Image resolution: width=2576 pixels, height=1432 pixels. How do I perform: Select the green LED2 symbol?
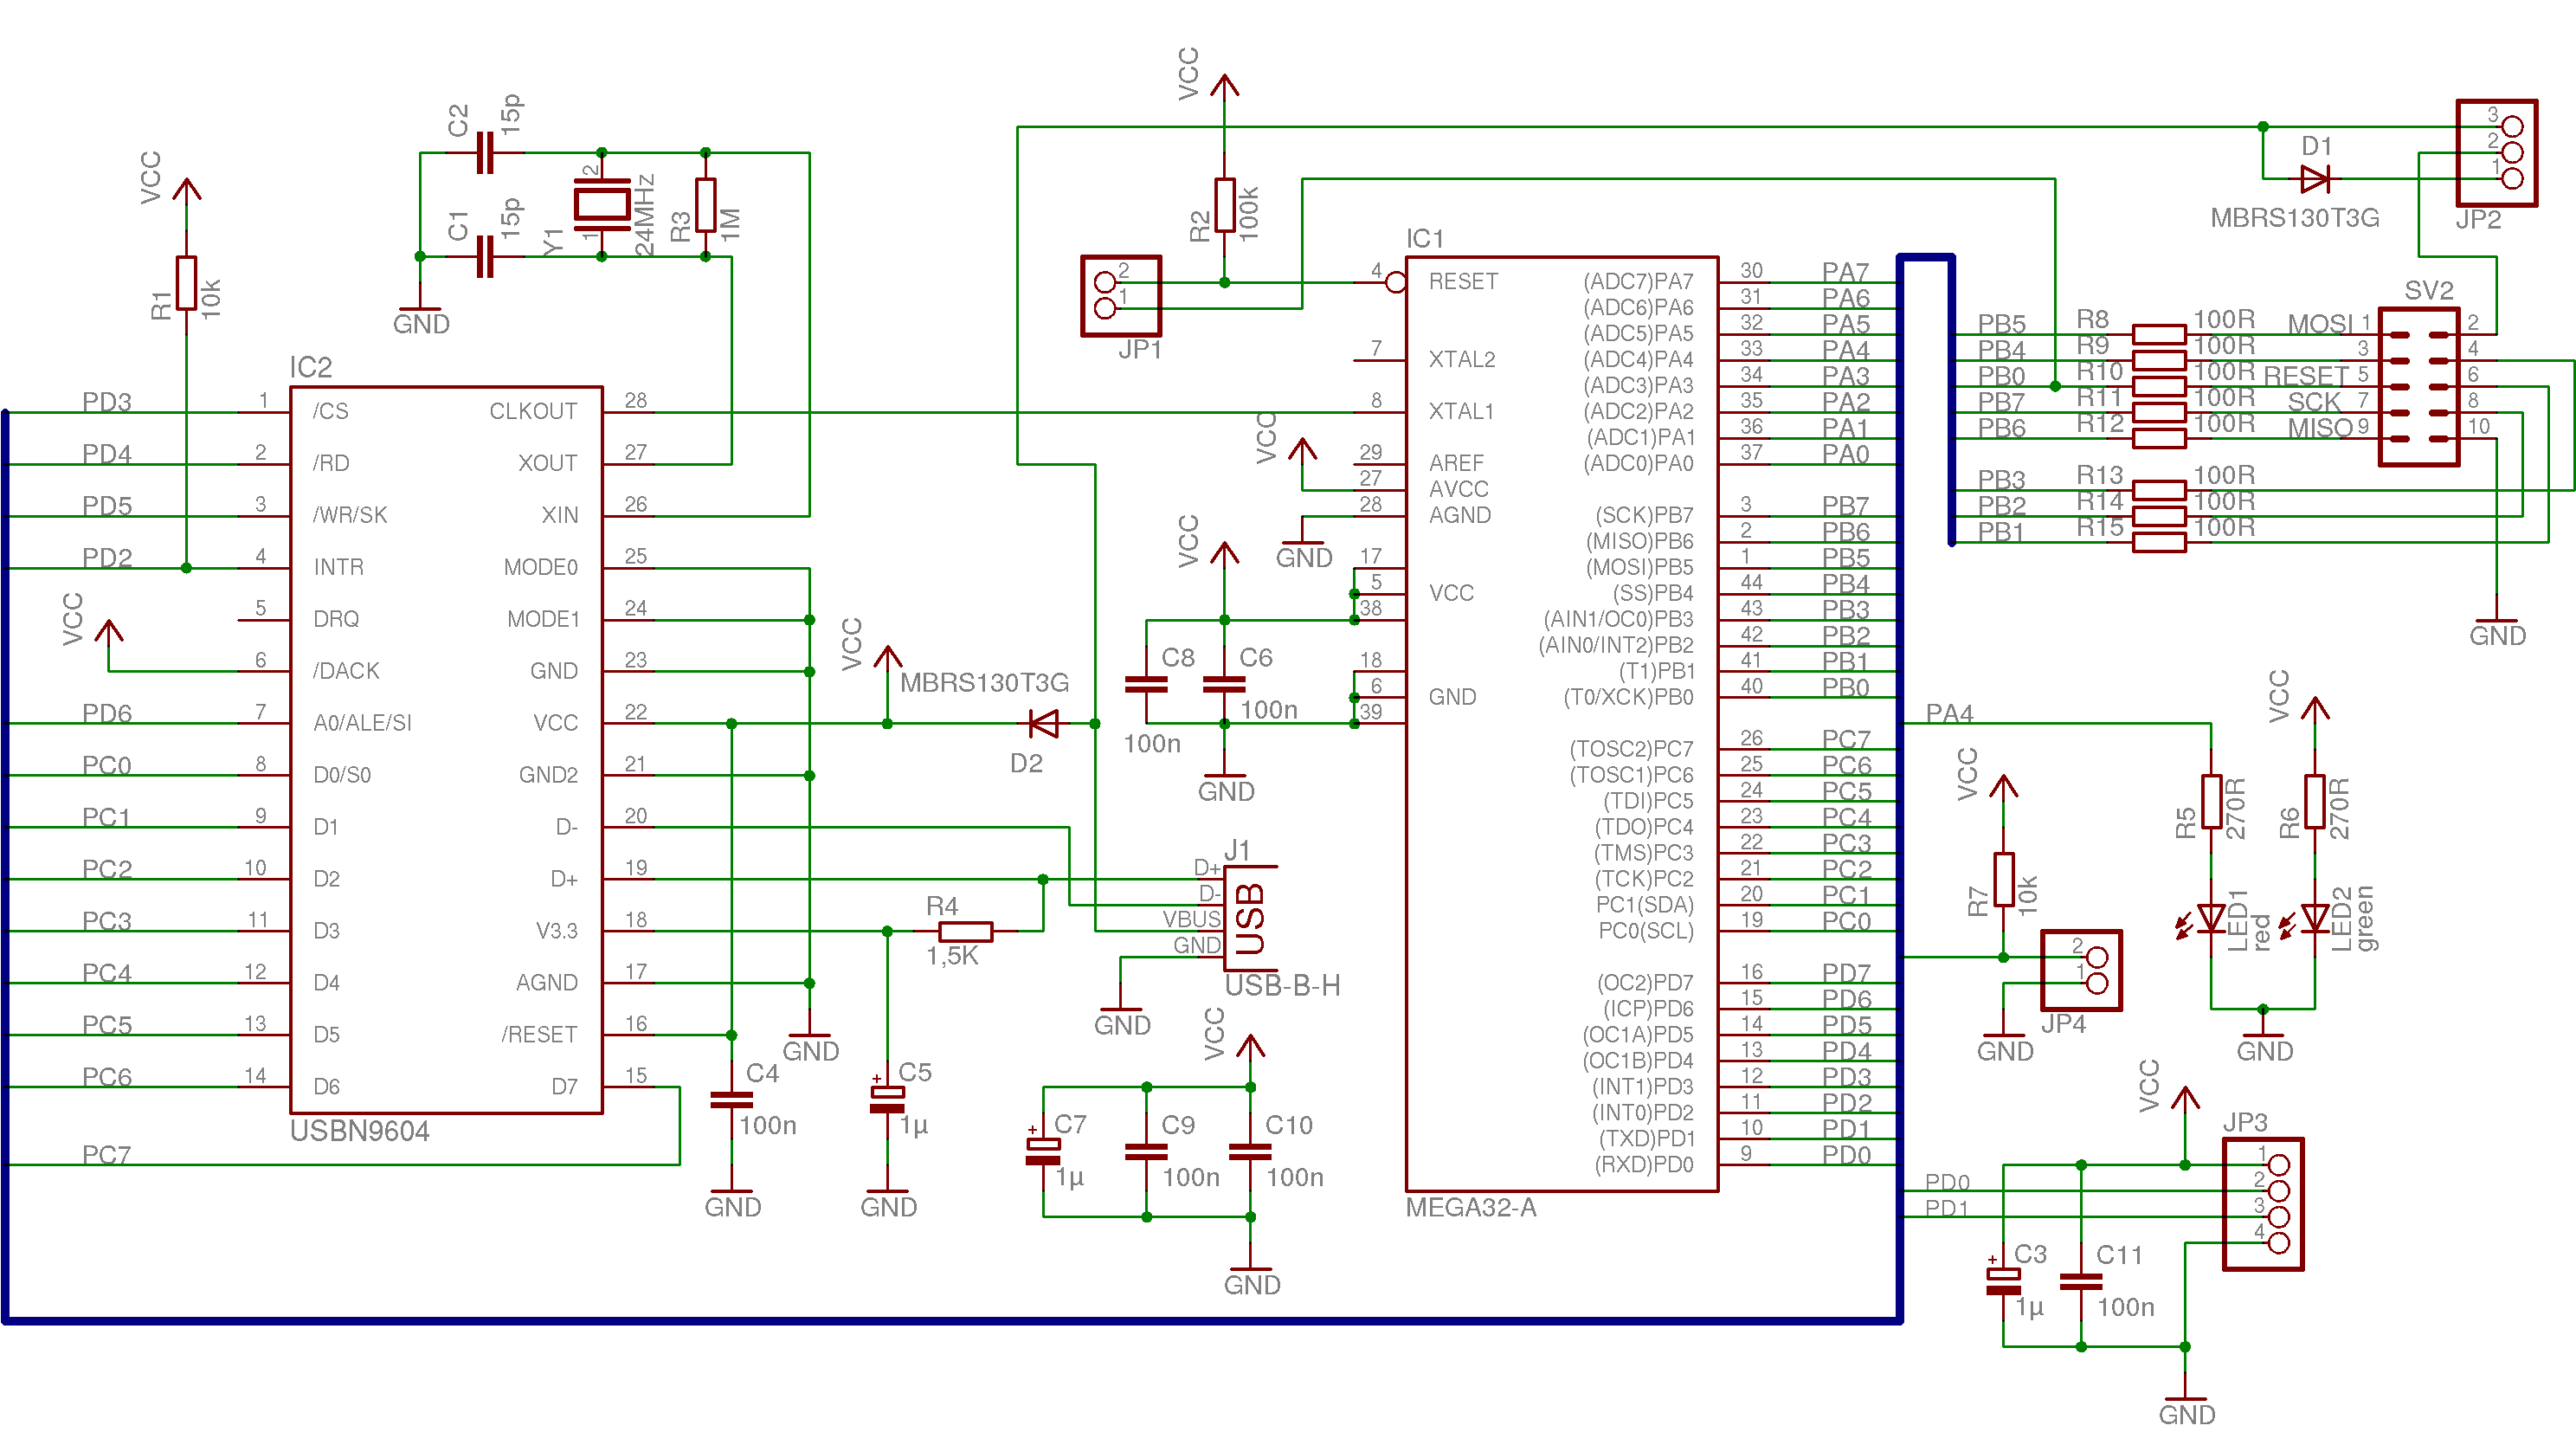2314,918
